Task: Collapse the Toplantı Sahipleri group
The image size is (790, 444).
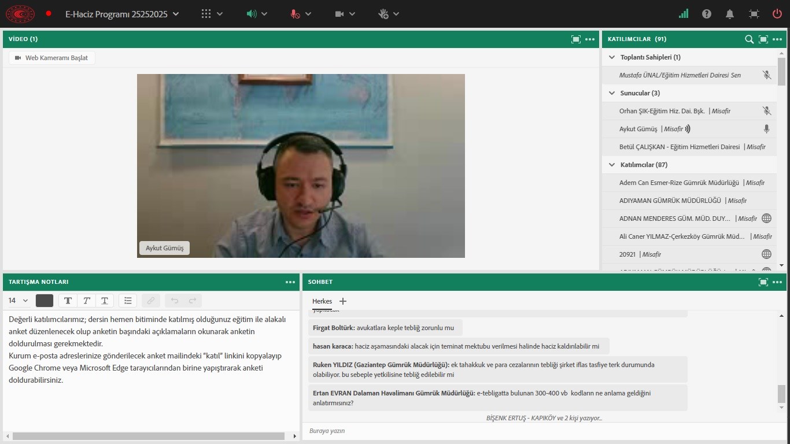Action: point(611,57)
